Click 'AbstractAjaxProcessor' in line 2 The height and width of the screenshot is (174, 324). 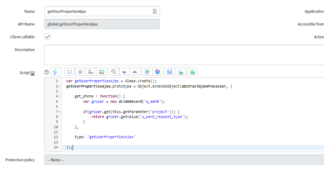pyautogui.click(x=204, y=86)
